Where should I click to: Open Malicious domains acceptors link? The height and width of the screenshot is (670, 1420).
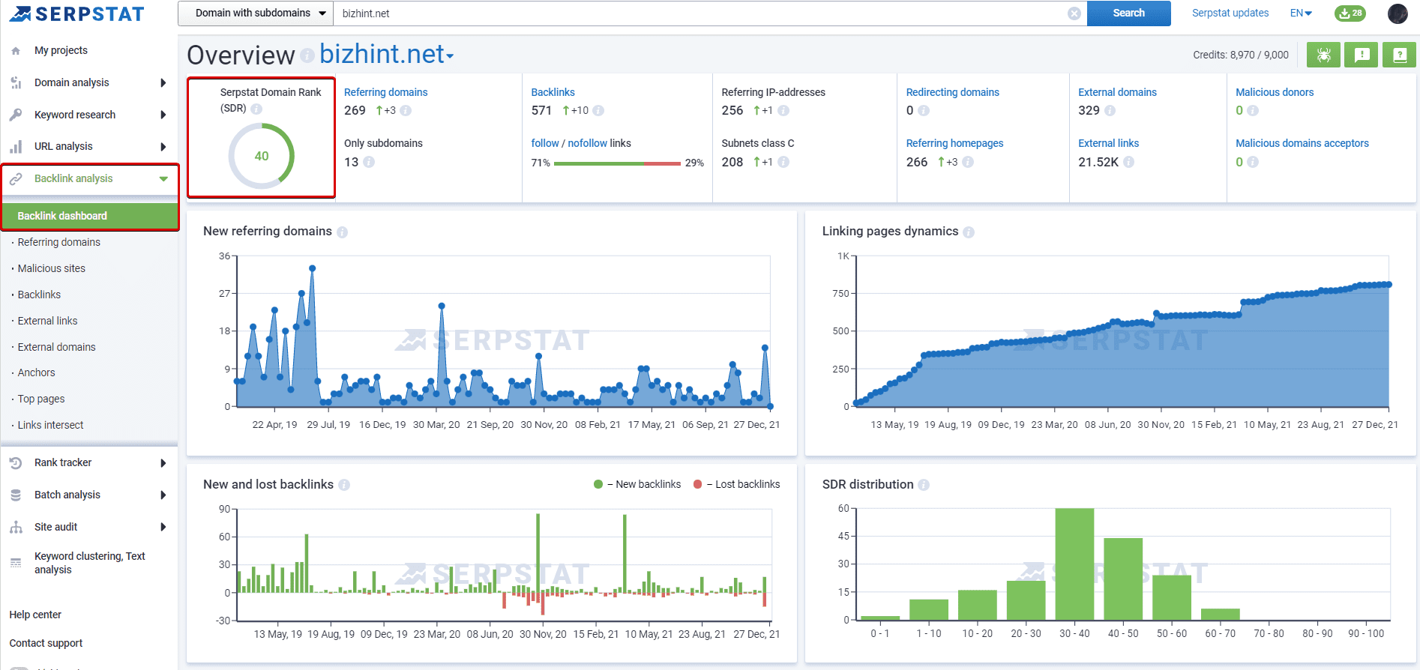click(1302, 143)
